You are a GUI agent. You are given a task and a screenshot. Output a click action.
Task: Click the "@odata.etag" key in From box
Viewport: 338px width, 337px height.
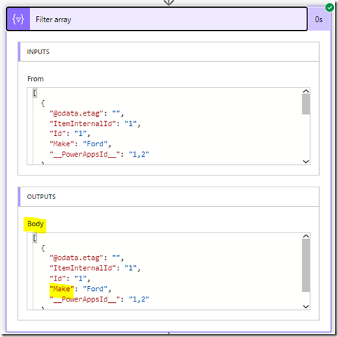(77, 113)
